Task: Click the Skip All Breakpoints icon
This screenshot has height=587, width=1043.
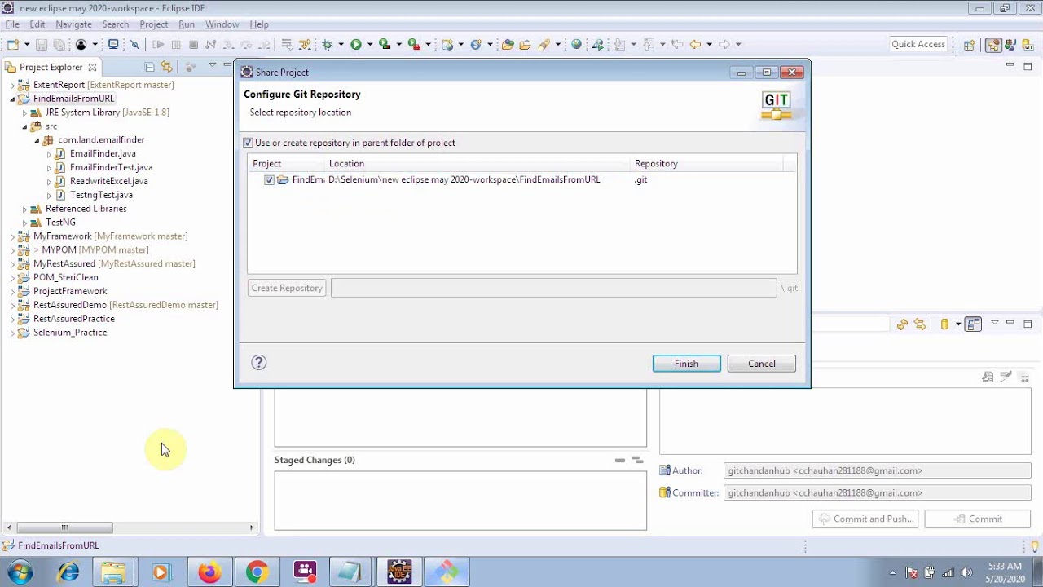Action: tap(135, 45)
